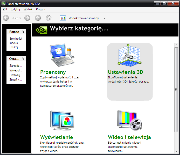Select 'Widok zaawansowany' view label
Image resolution: width=180 pixels, height=155 pixels.
tap(84, 18)
